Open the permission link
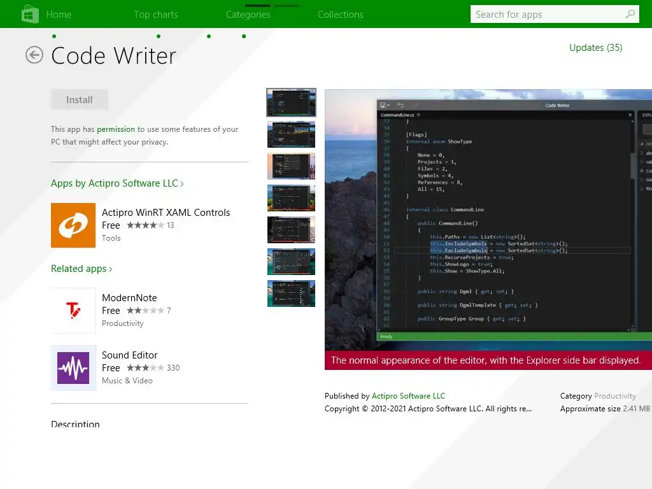 [116, 129]
